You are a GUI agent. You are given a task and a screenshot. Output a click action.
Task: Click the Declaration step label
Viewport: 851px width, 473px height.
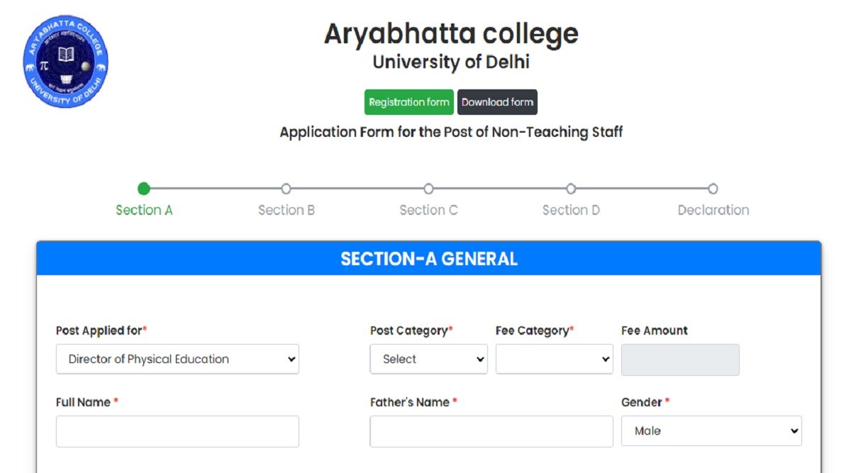click(x=713, y=210)
